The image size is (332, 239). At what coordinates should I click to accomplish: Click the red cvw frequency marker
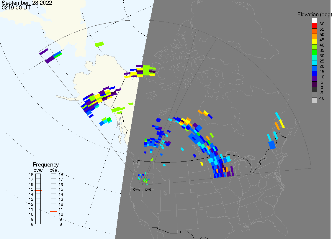click(x=38, y=190)
